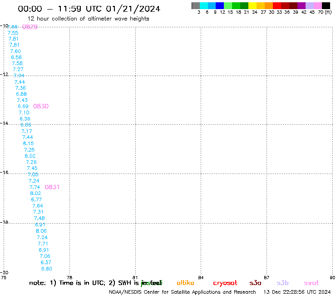Click the bright red swatch in the color scale
The width and height of the screenshot is (336, 296).
click(277, 5)
